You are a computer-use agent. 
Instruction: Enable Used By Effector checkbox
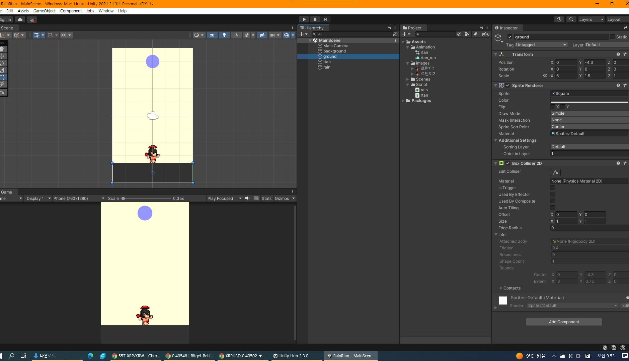tap(553, 194)
